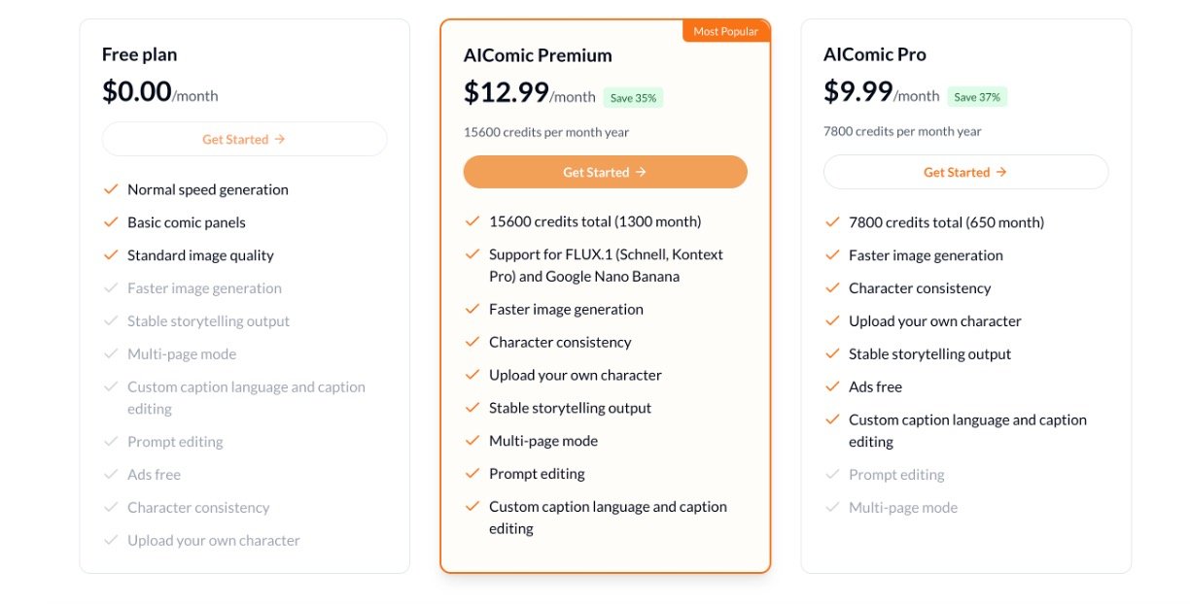This screenshot has height=604, width=1190.
Task: Click the Most Popular badge
Action: 726,32
